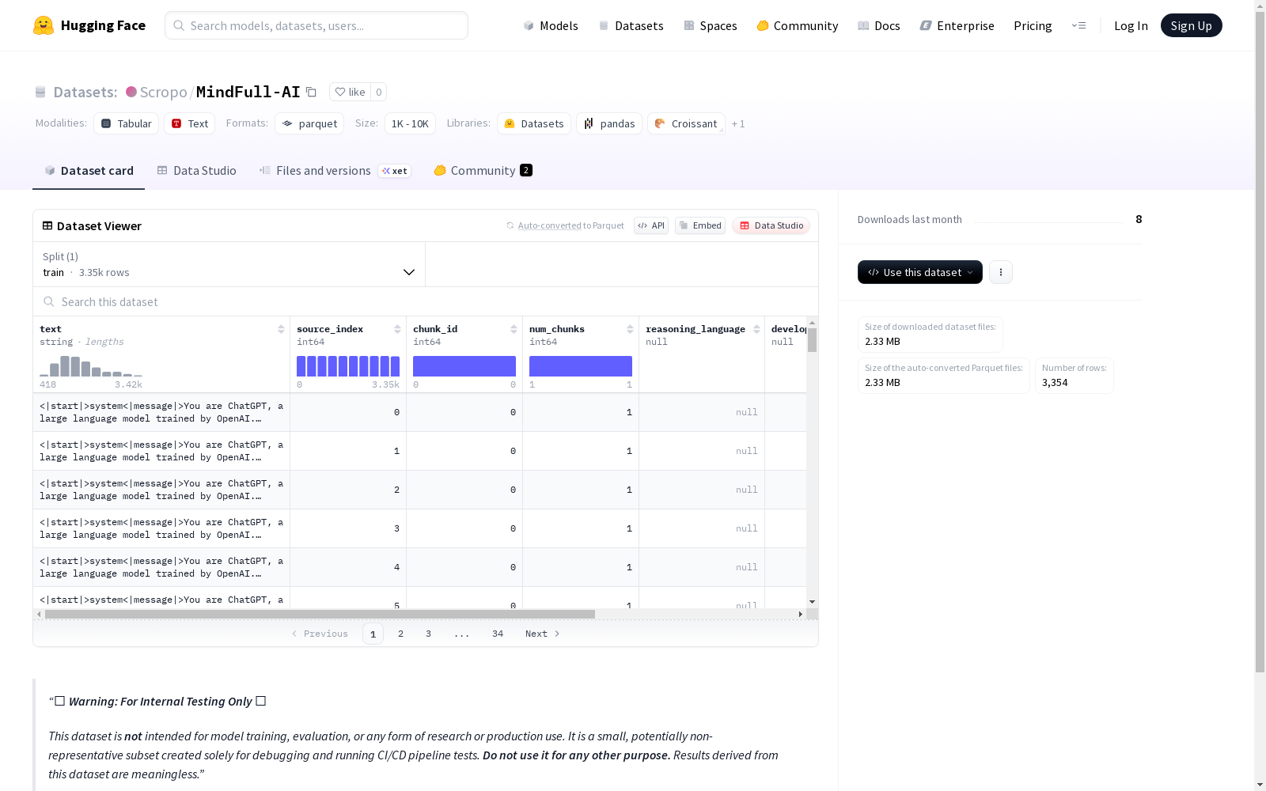Click the page scrollbar on the right edge
The width and height of the screenshot is (1266, 791).
tap(1260, 340)
